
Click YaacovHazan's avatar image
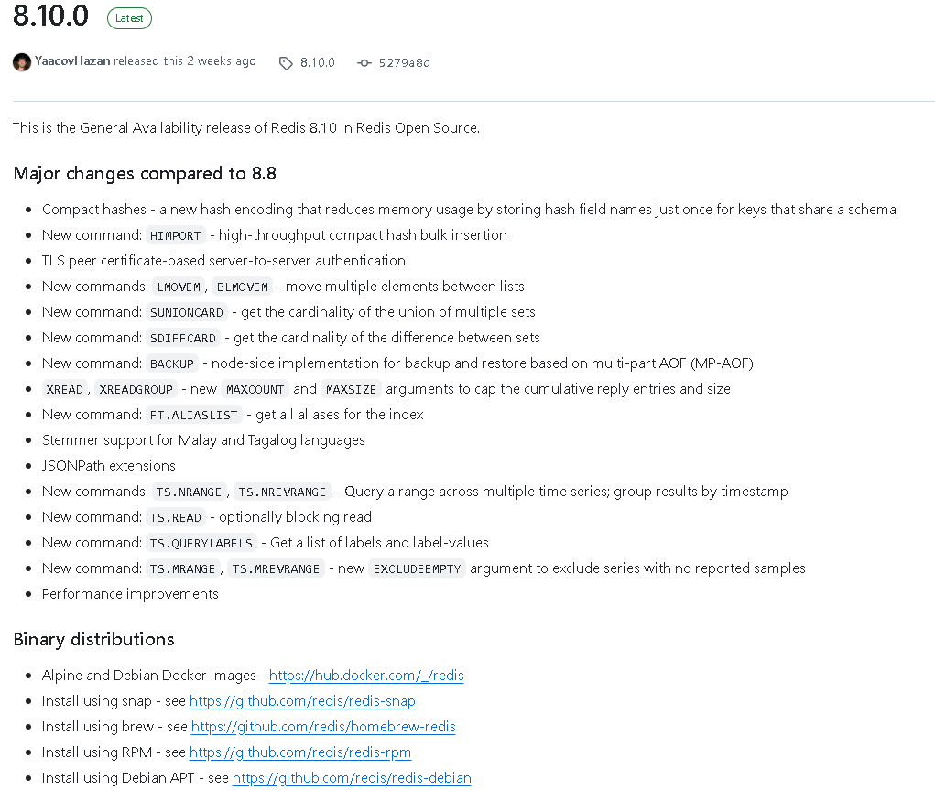click(21, 62)
